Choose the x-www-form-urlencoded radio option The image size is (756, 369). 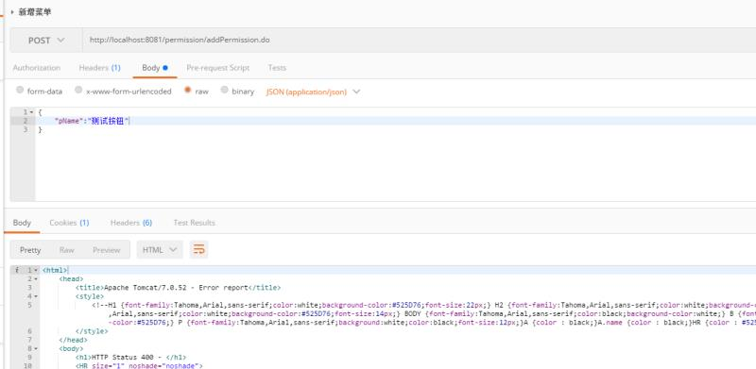pyautogui.click(x=78, y=90)
